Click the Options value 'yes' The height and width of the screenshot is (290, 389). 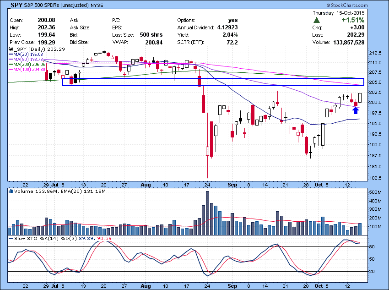point(232,20)
